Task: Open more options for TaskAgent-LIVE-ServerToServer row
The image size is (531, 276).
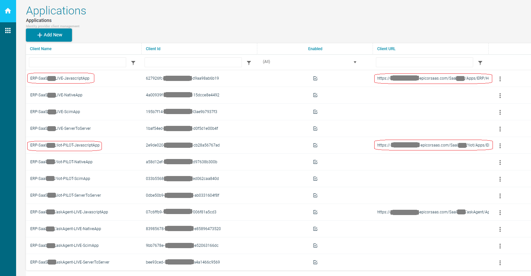Action: pyautogui.click(x=500, y=263)
